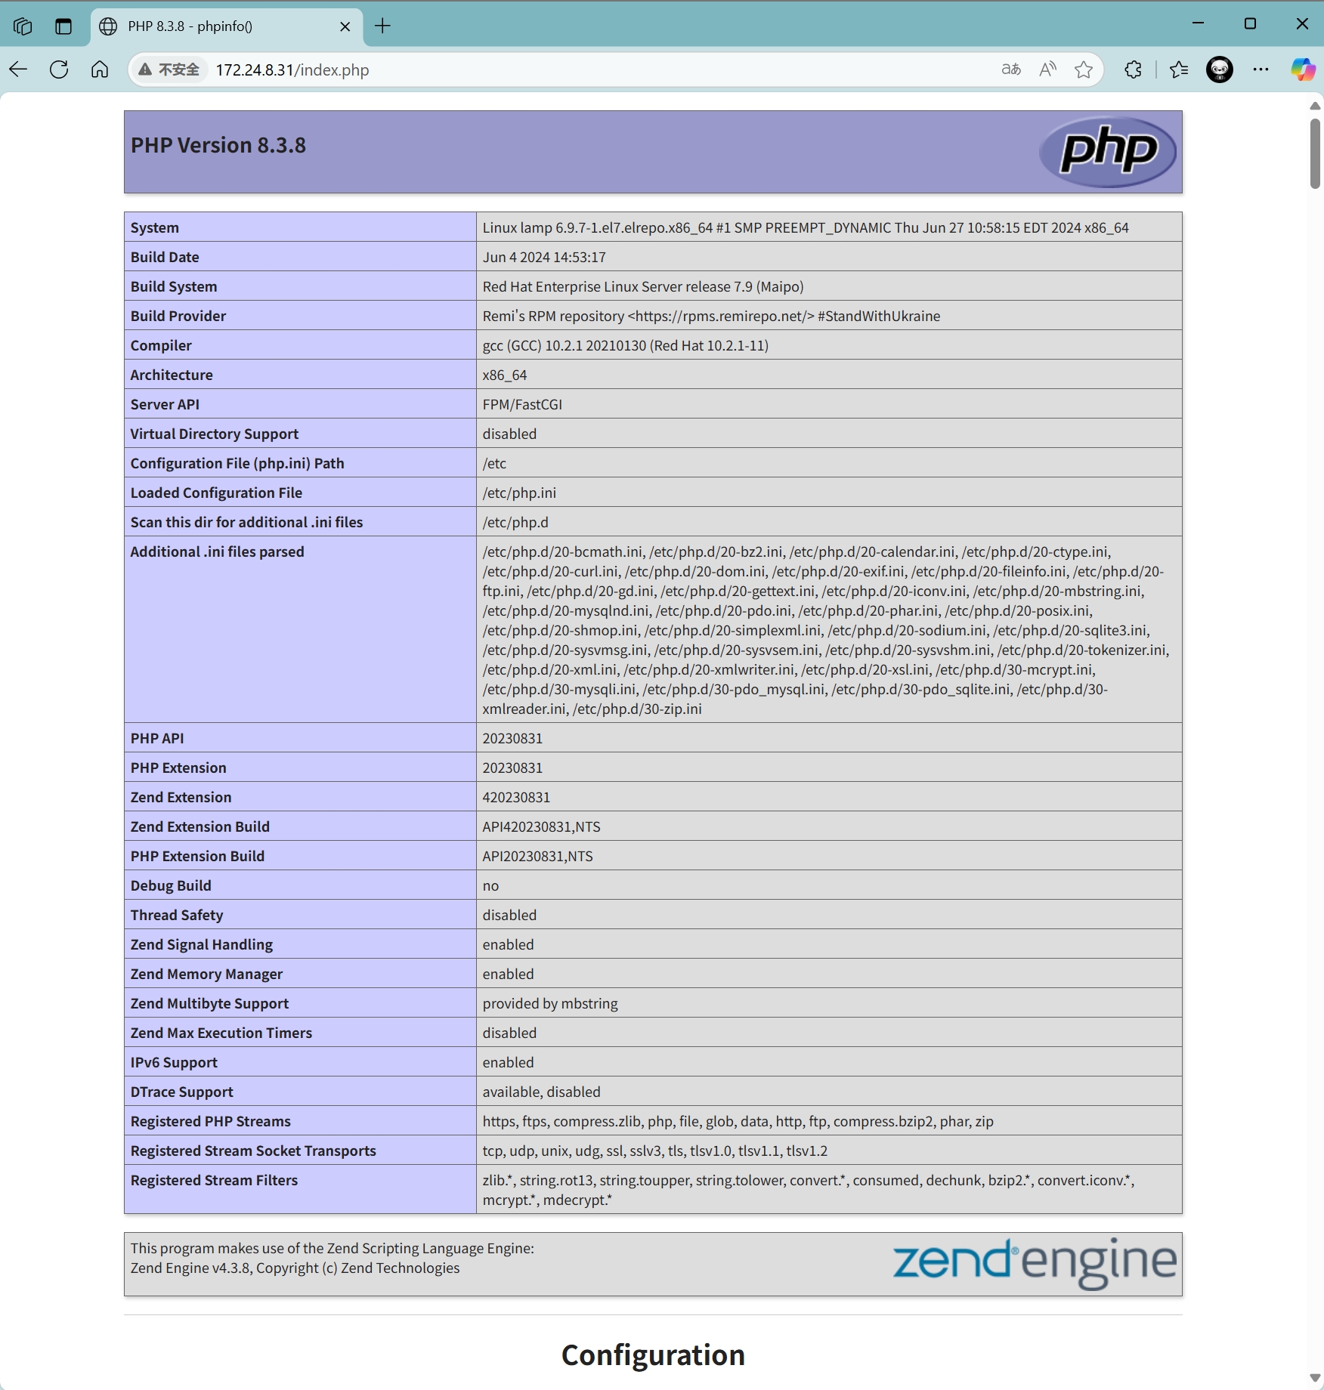The height and width of the screenshot is (1390, 1324).
Task: Open the tab actions menu icon
Action: pos(63,26)
